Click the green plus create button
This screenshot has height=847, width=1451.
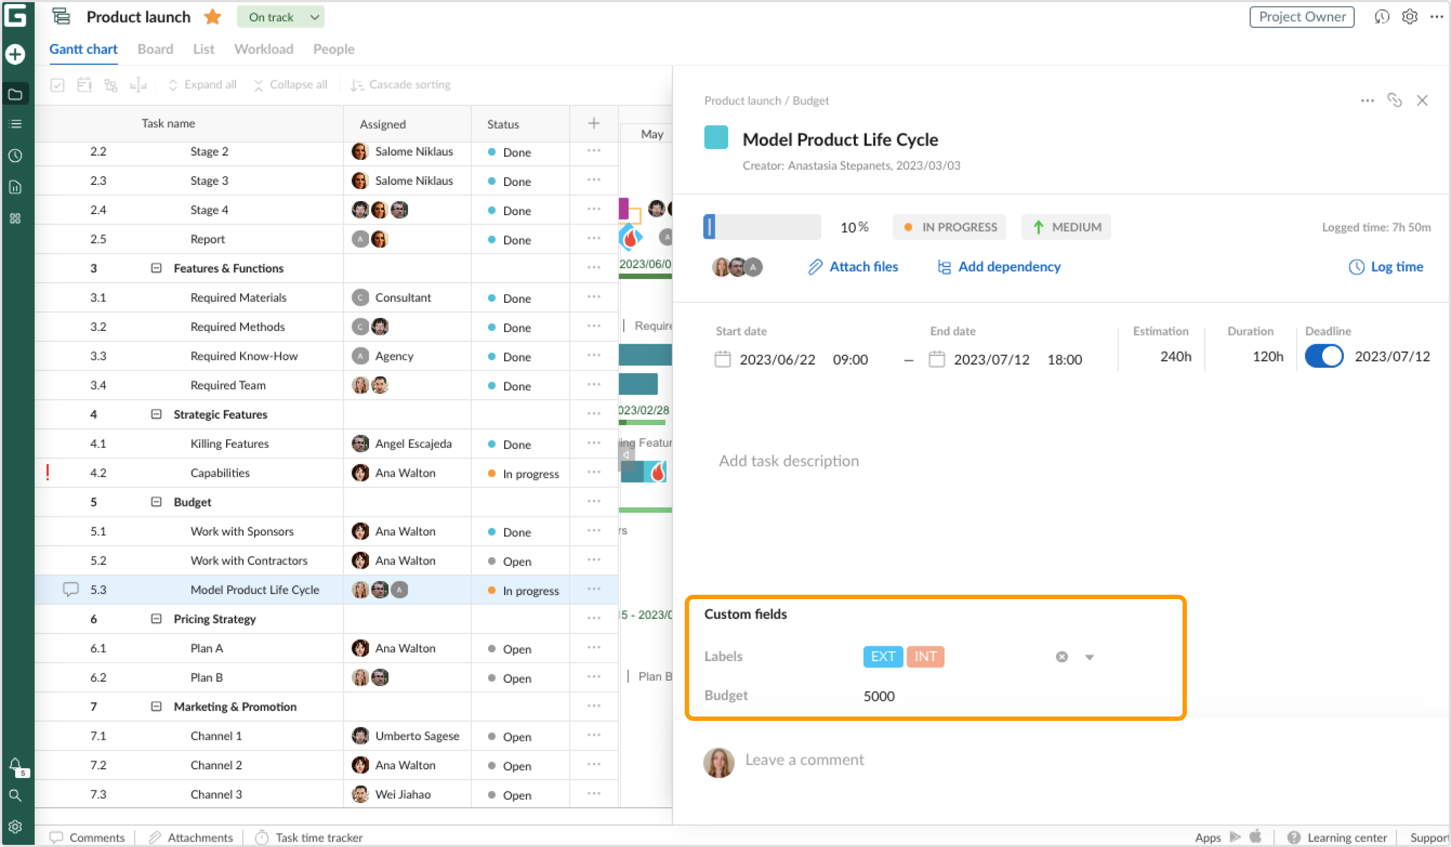click(x=16, y=55)
